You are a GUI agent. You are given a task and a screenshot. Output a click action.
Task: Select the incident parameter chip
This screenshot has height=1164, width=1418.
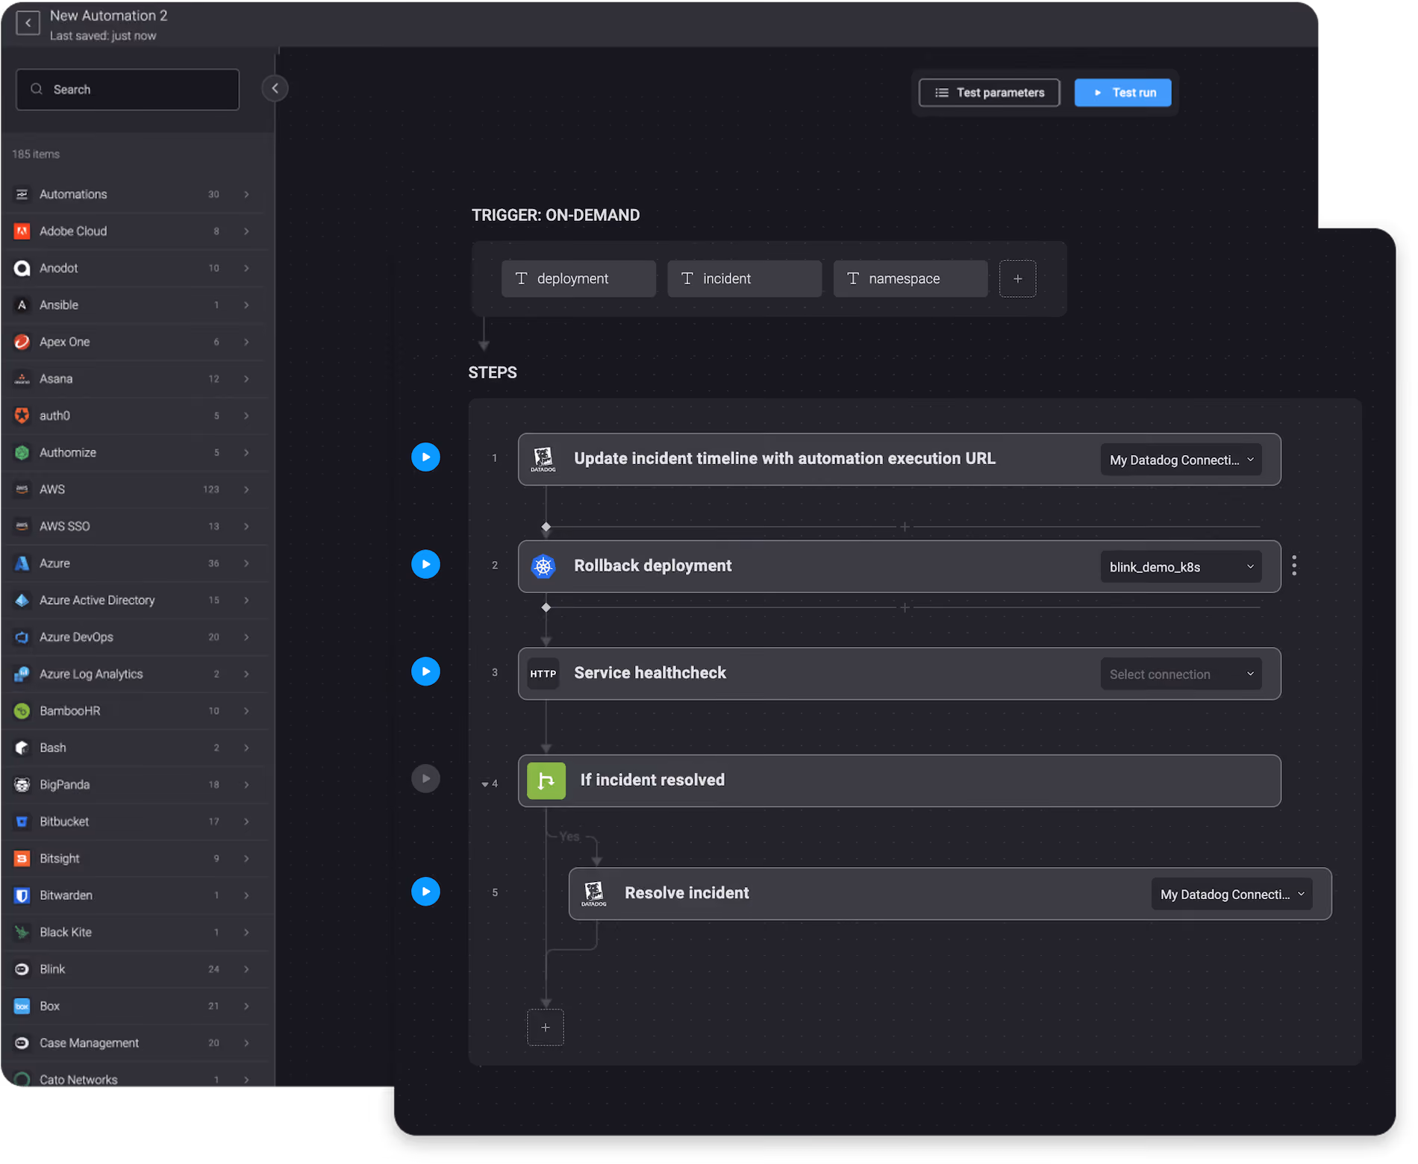[744, 278]
